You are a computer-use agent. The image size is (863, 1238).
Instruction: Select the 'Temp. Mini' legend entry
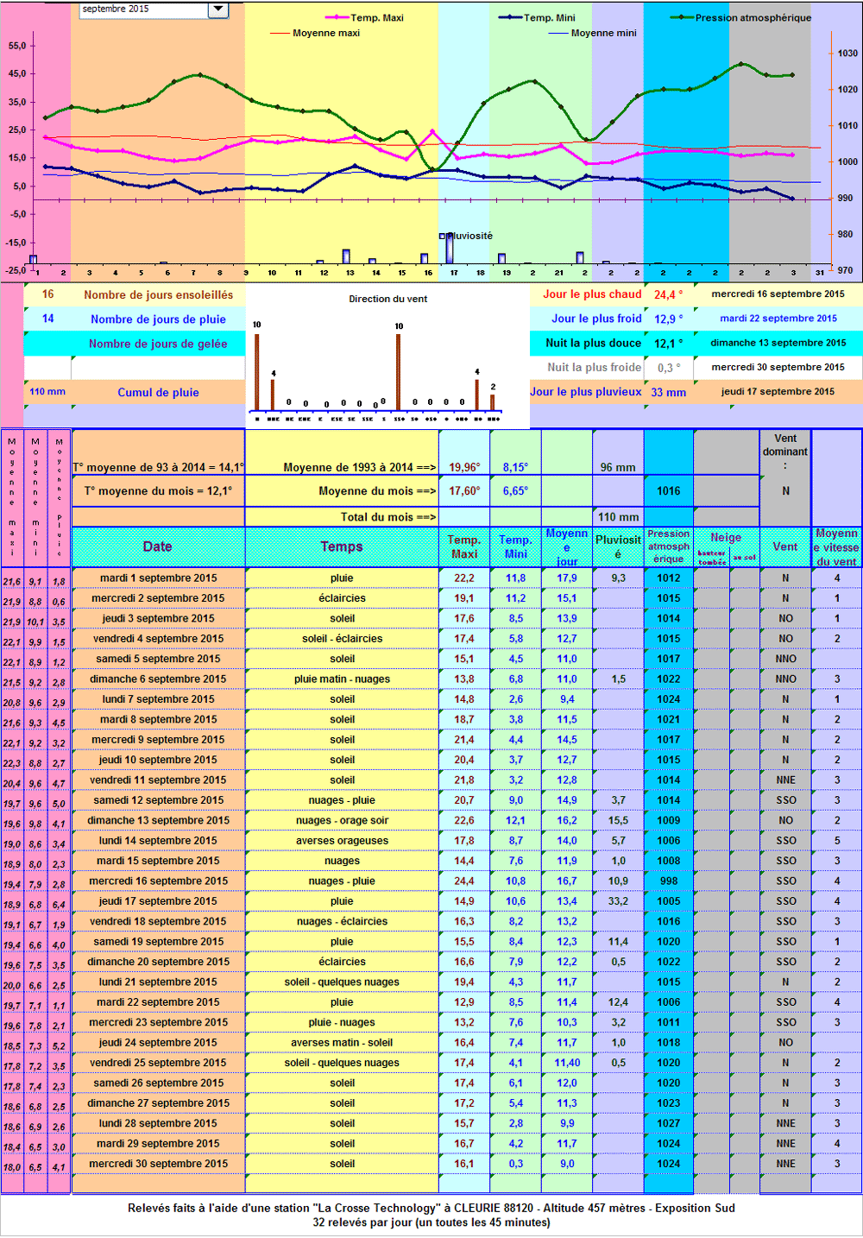coord(537,17)
